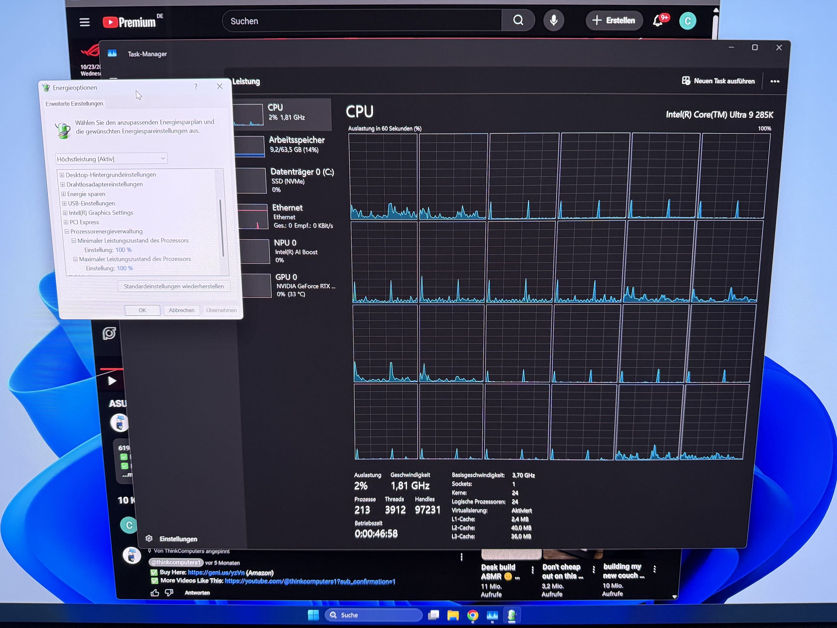This screenshot has height=628, width=837.
Task: Expand the PCI Express tree node
Action: [x=66, y=222]
